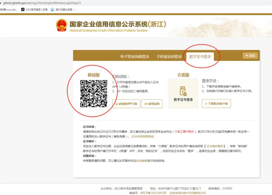Click the USB 数字证书登录 icon
The image size is (272, 195).
(183, 94)
